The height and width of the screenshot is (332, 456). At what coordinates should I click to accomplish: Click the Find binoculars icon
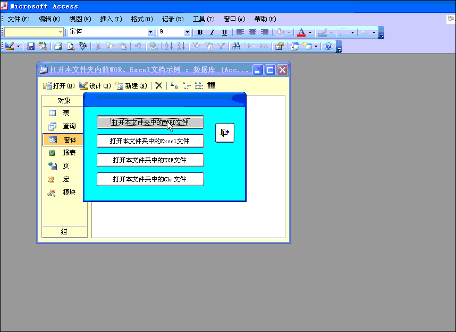tap(236, 46)
